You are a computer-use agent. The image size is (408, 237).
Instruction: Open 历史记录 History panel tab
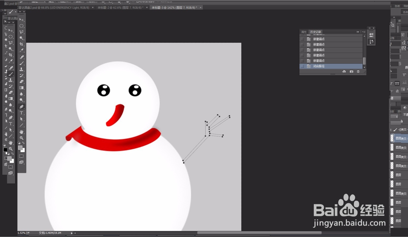tap(315, 32)
